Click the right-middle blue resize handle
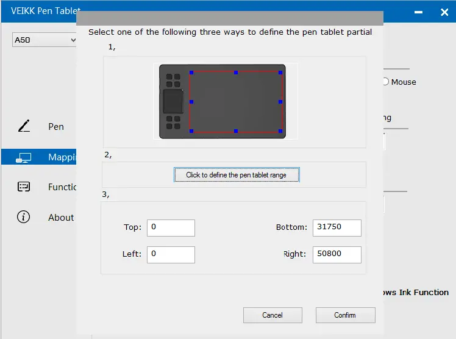The image size is (456, 339). [280, 102]
